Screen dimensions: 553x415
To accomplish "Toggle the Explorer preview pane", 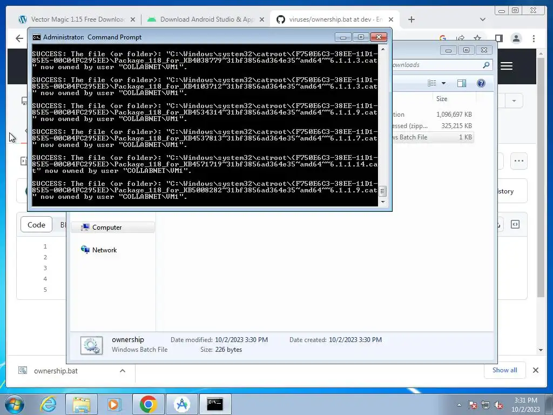I will 462,83.
